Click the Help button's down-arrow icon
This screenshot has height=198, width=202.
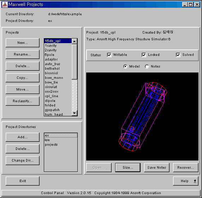[195, 181]
